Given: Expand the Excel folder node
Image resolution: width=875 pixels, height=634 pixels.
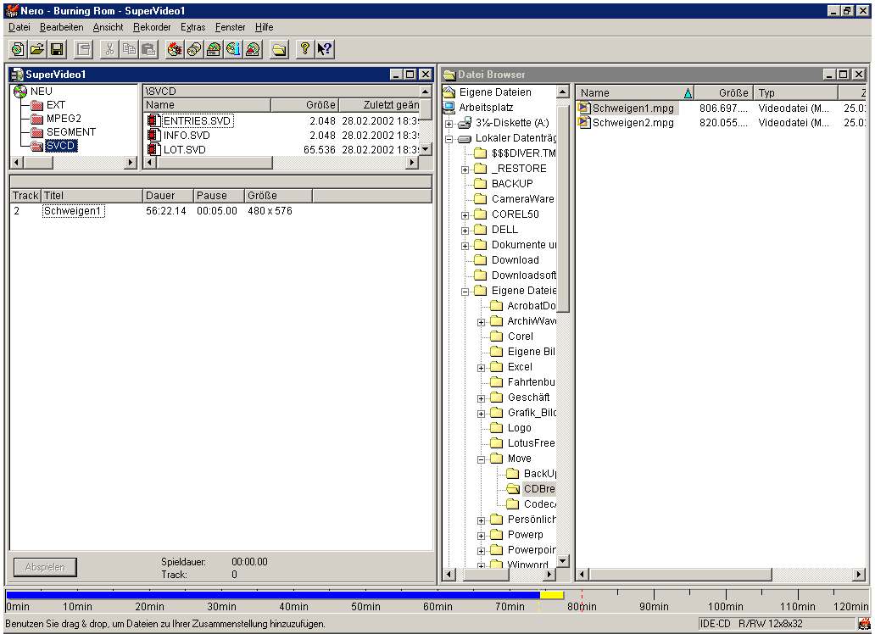Looking at the screenshot, I should point(481,368).
